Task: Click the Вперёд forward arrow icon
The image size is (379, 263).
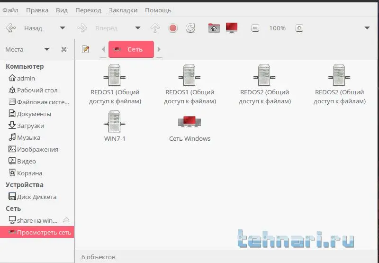Action: (x=82, y=28)
